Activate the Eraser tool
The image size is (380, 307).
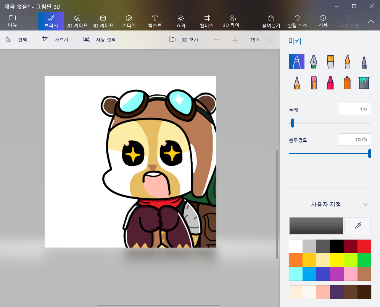coord(313,82)
